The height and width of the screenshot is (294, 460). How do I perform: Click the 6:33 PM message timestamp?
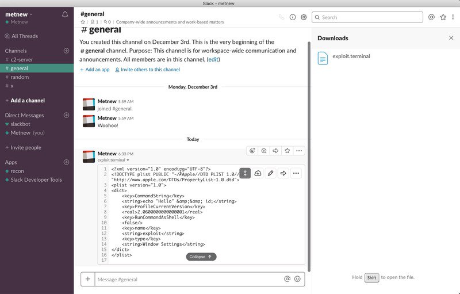click(125, 154)
